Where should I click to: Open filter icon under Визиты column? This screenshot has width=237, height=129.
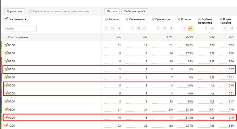tap(107, 28)
